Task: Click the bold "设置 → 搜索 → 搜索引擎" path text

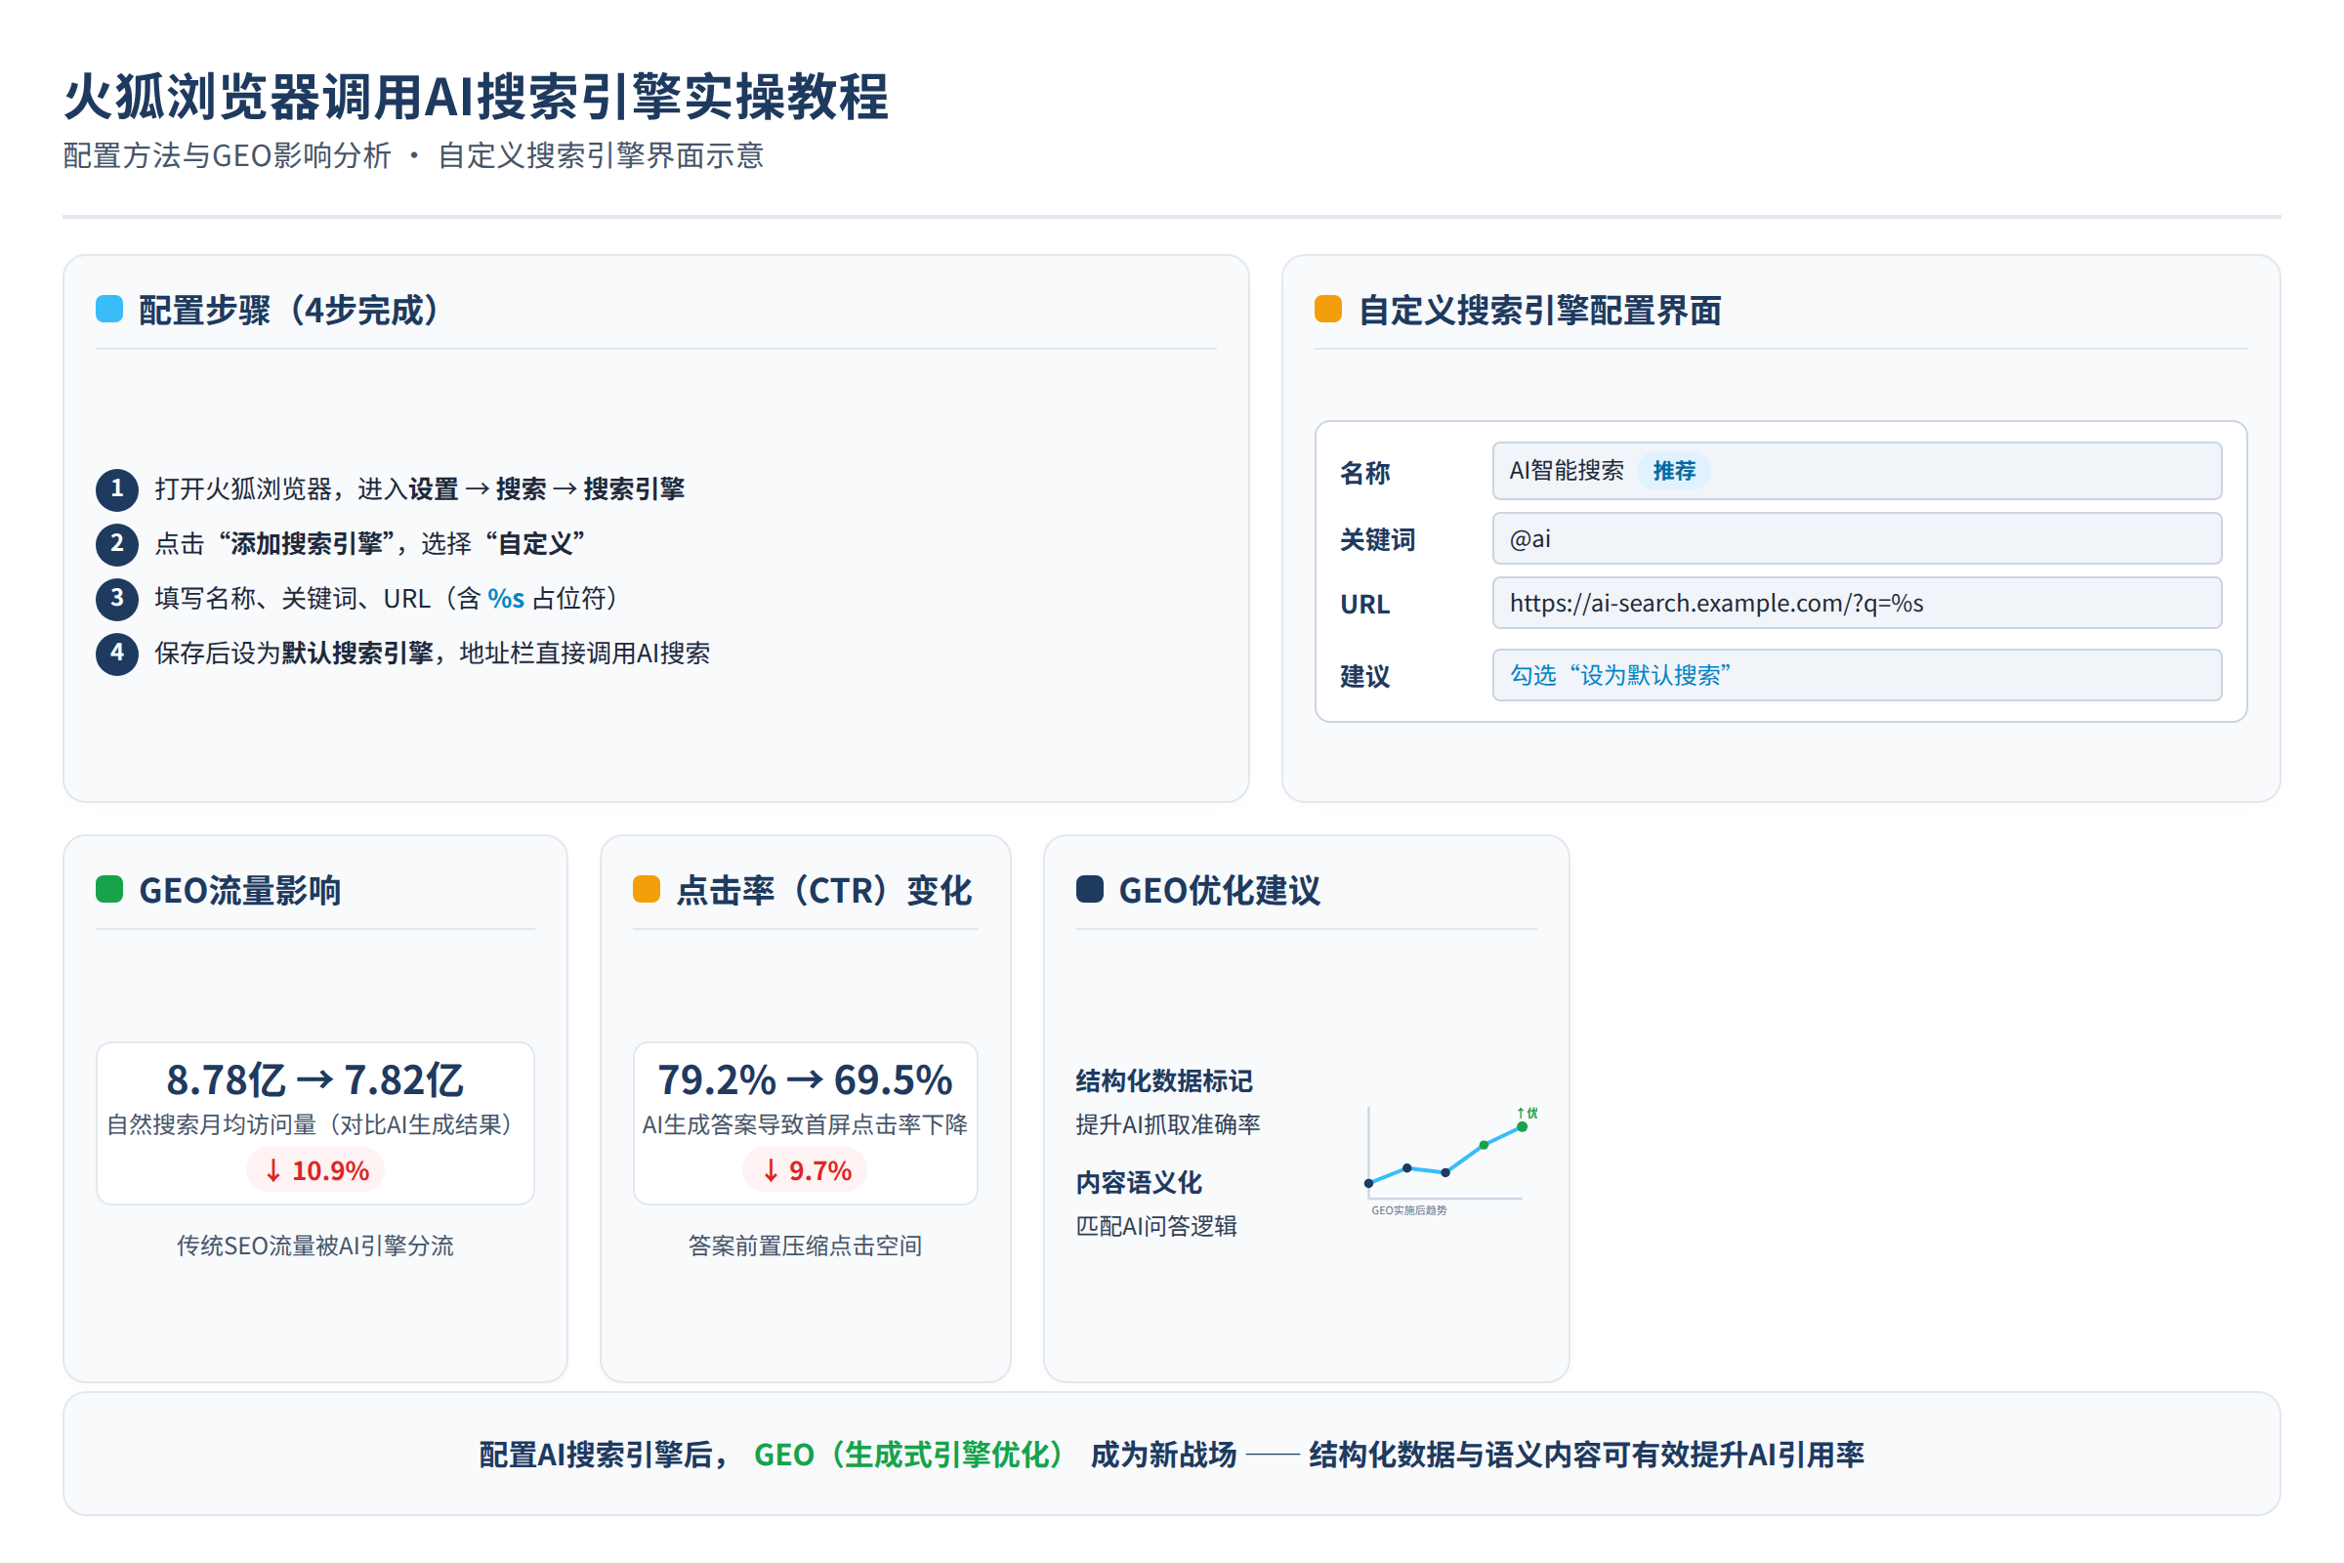Action: [546, 489]
